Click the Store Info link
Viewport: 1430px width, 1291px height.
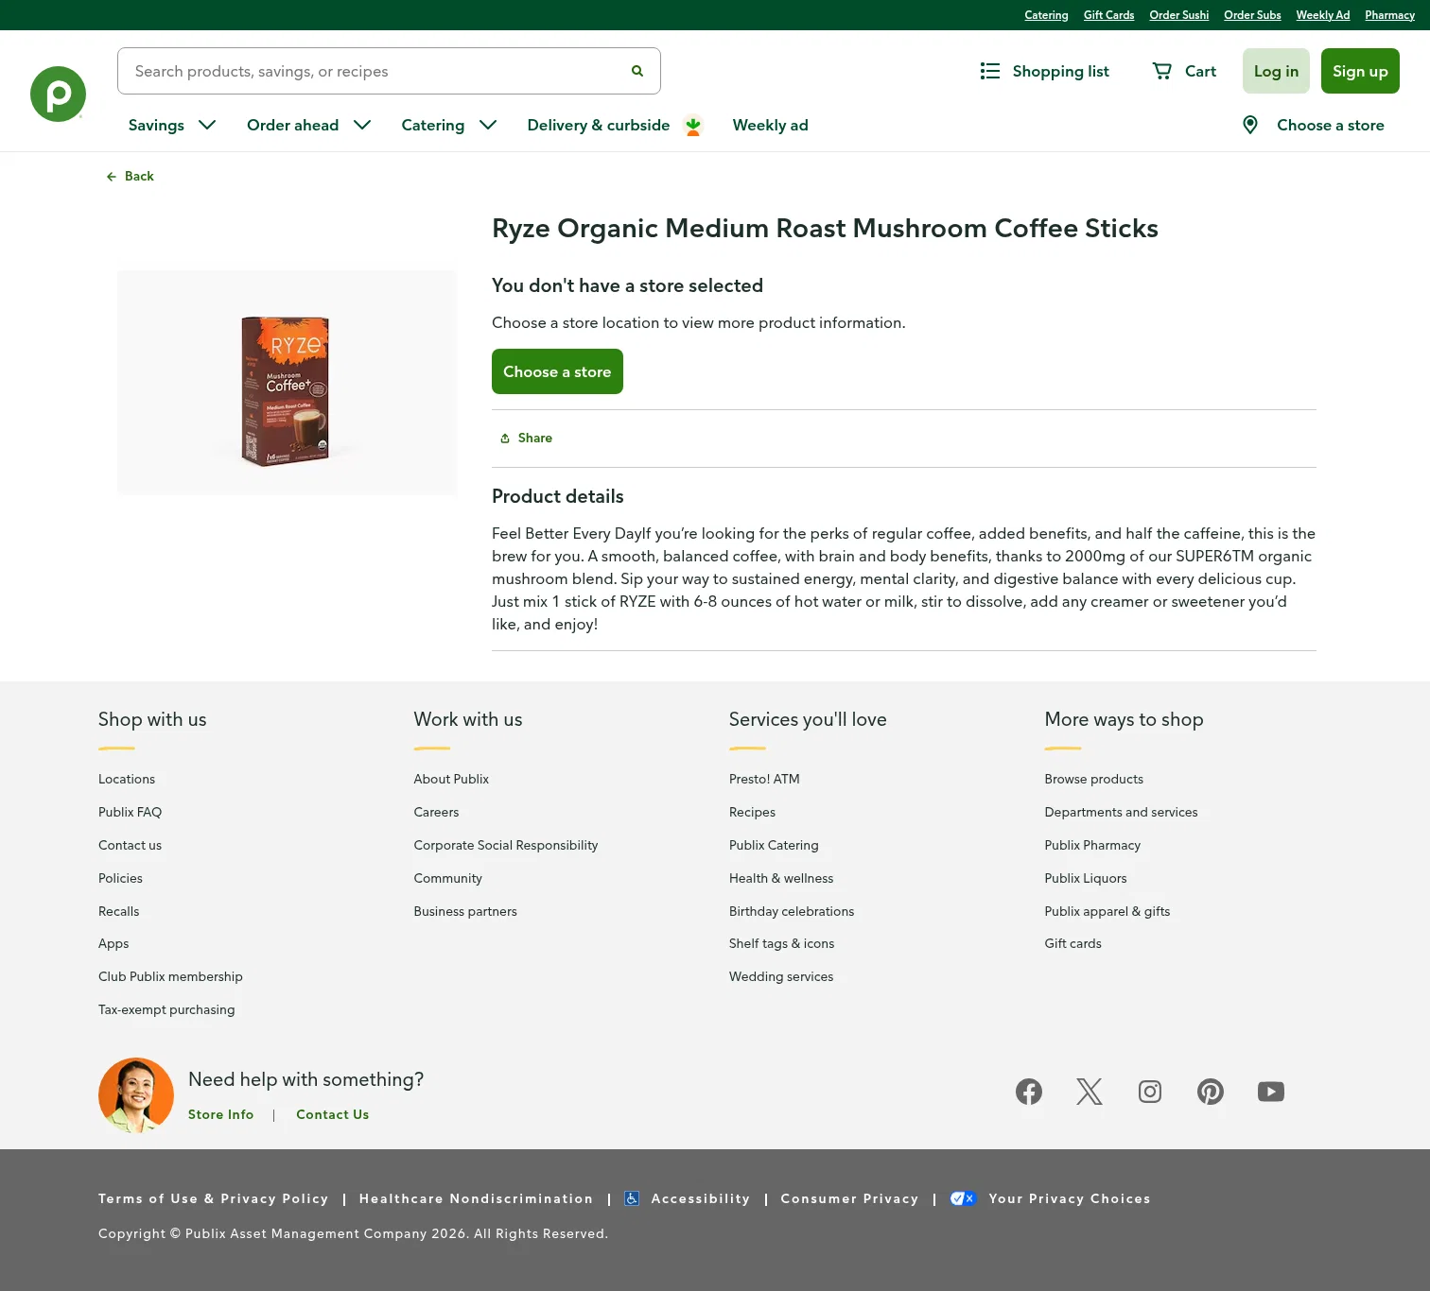[x=221, y=1115]
